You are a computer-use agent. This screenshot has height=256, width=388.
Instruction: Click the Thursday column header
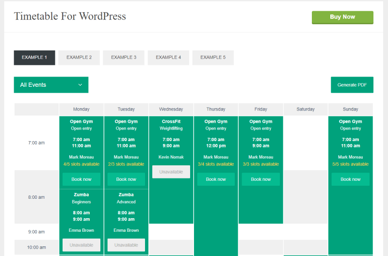216,109
